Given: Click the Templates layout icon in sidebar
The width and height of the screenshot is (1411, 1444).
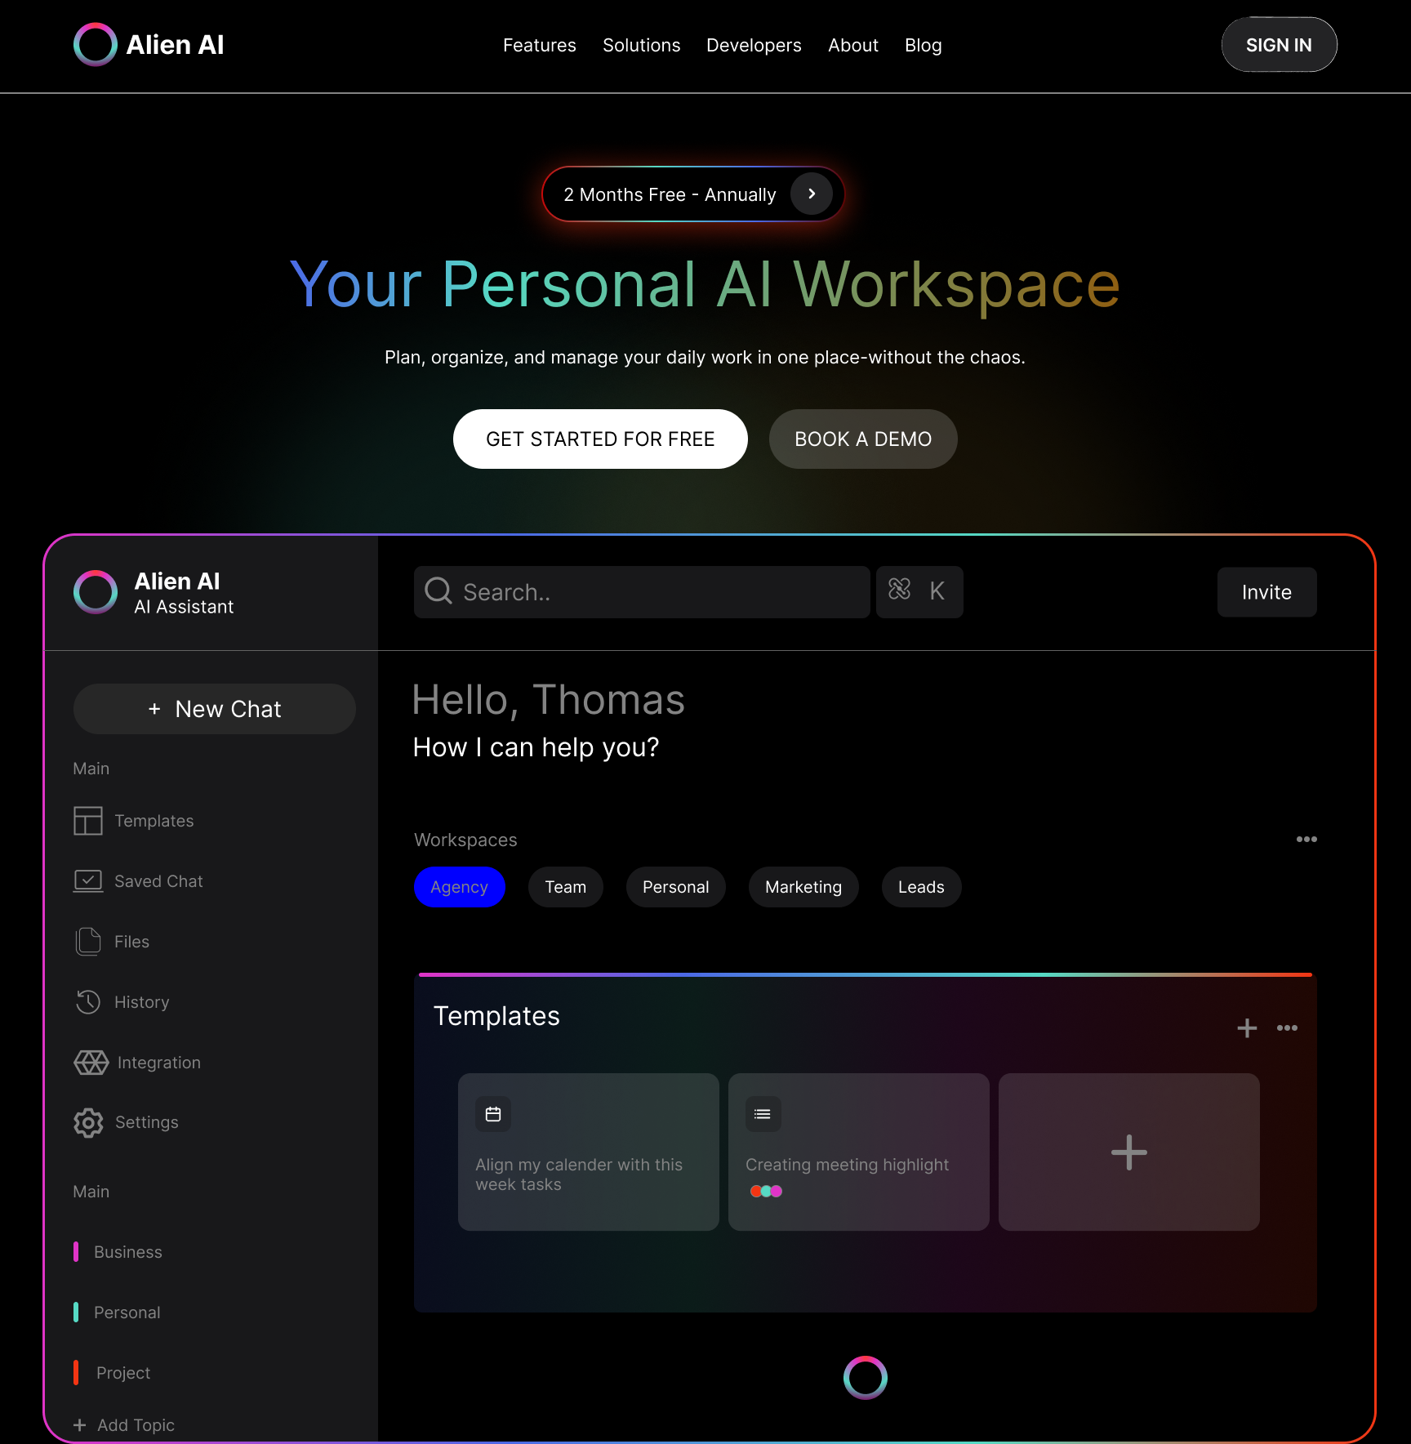Looking at the screenshot, I should point(88,821).
